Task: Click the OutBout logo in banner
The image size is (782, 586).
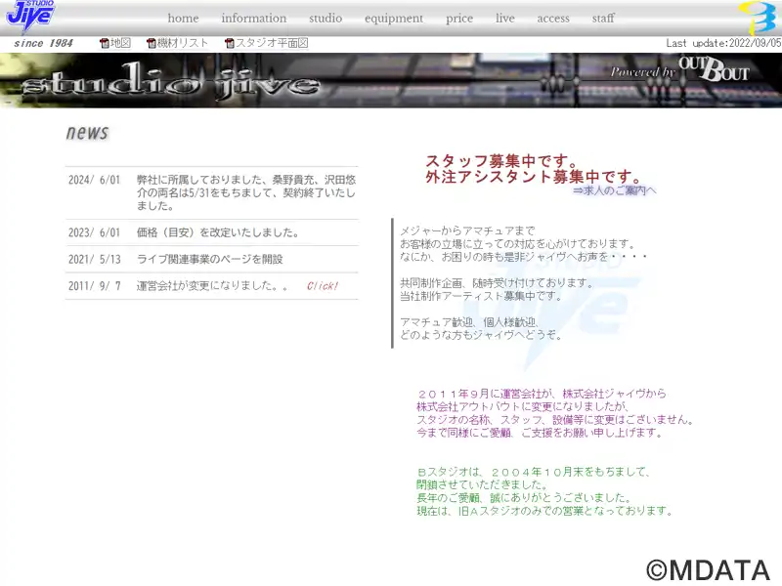Action: click(715, 69)
